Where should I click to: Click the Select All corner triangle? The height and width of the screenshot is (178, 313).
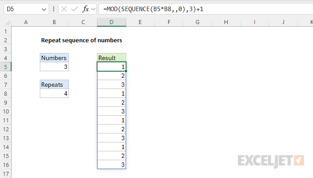click(8, 22)
